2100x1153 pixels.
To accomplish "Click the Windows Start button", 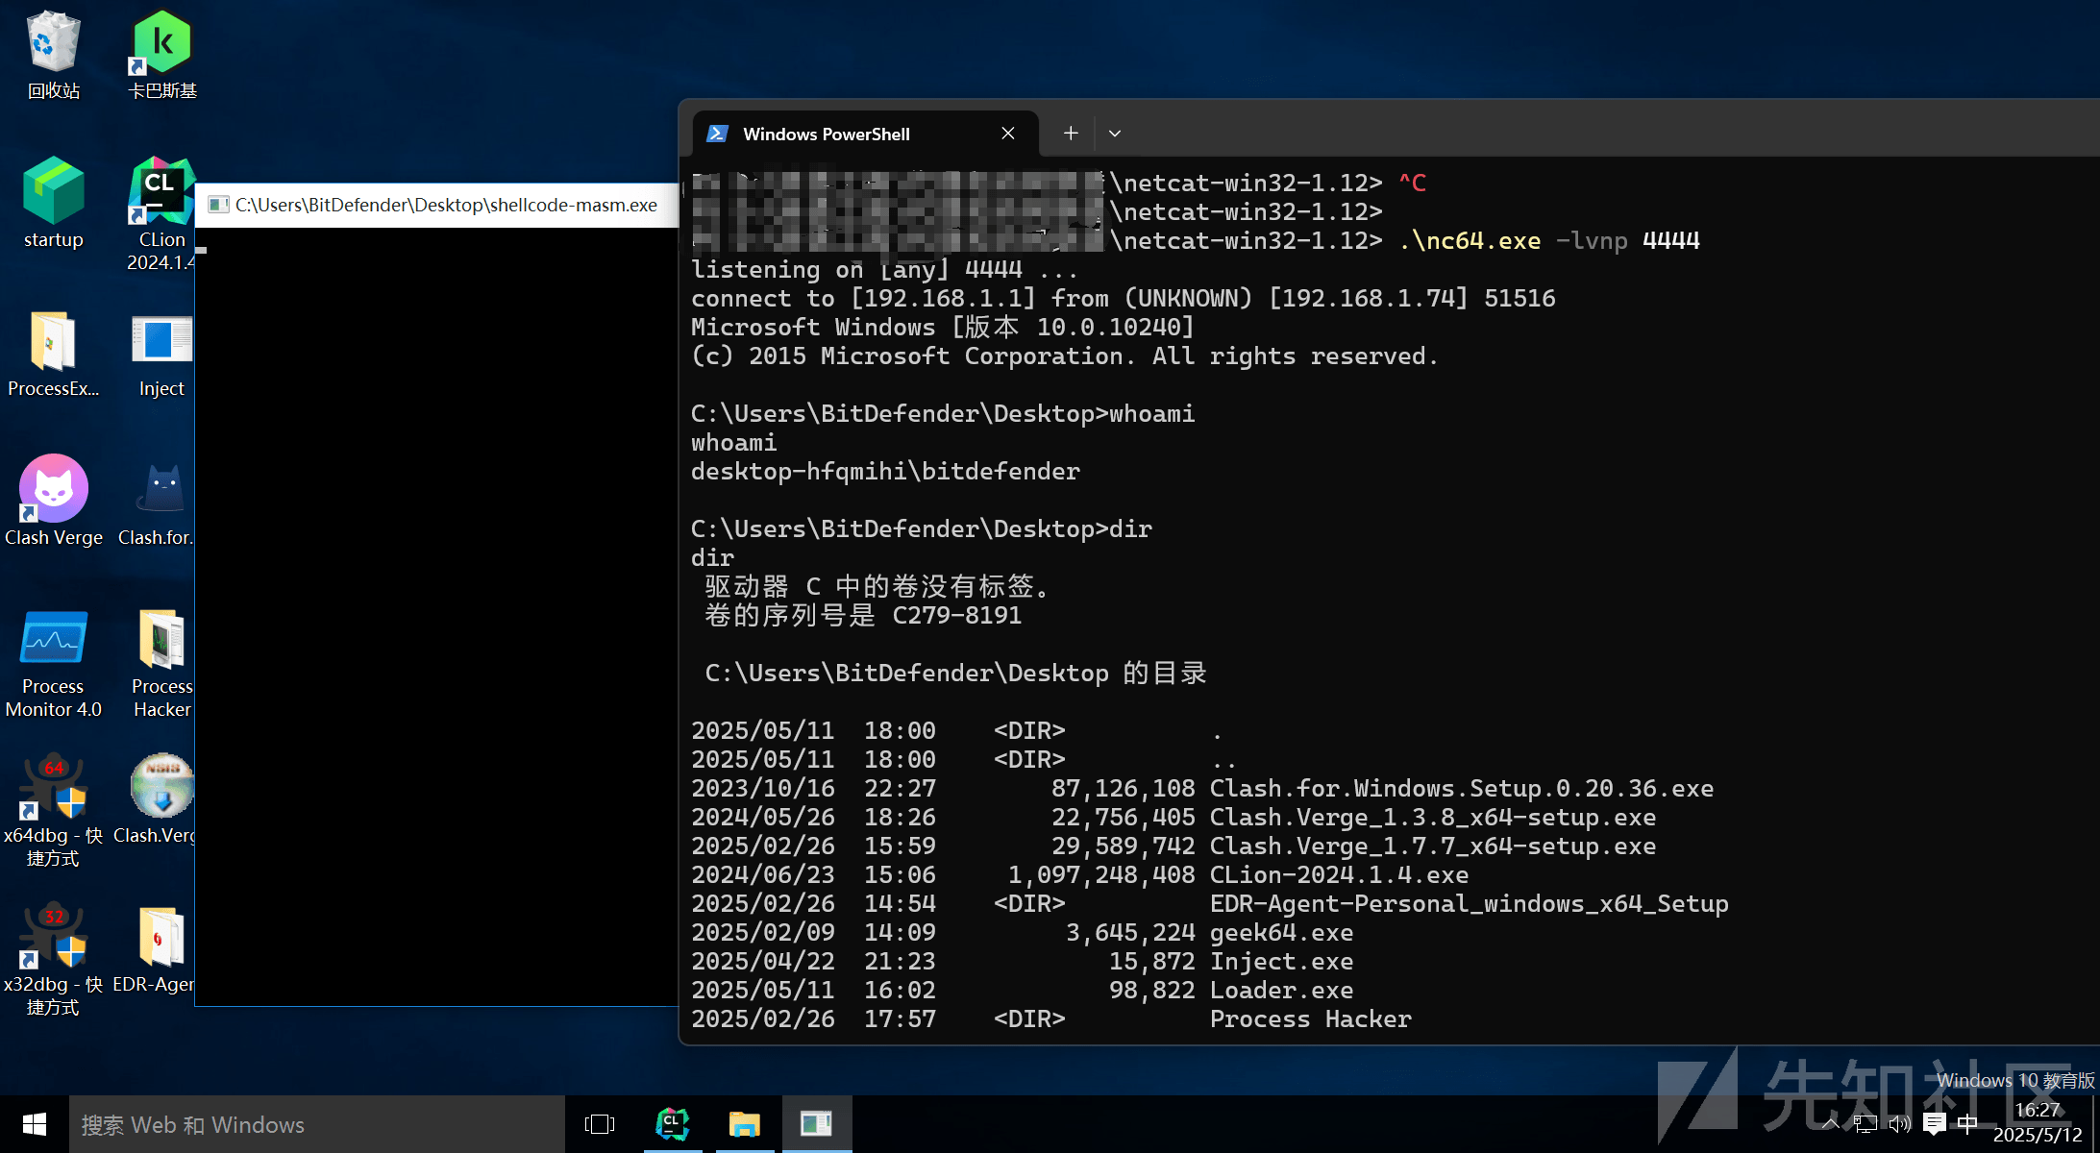I will [x=35, y=1124].
